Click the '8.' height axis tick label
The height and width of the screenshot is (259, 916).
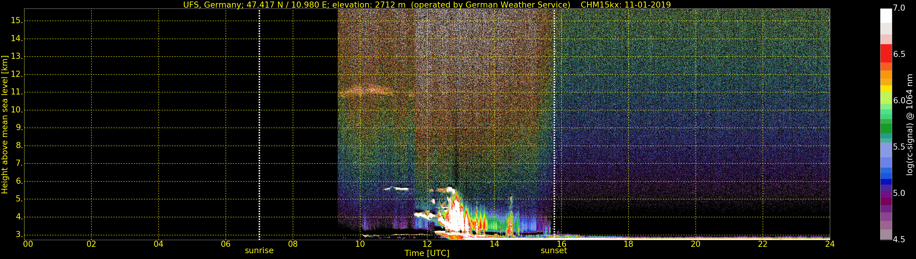19,145
